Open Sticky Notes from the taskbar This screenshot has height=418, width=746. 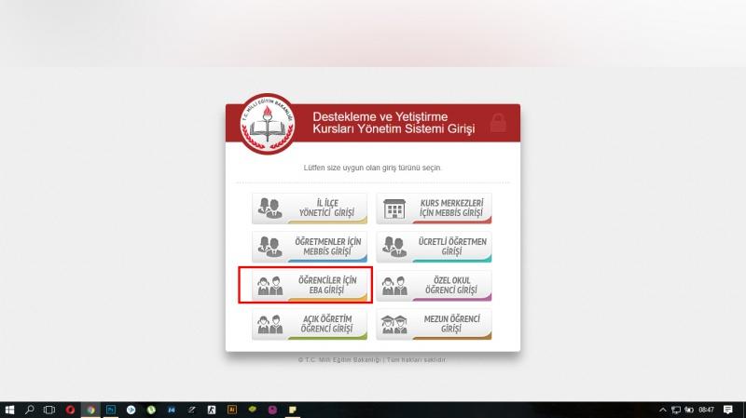(293, 410)
